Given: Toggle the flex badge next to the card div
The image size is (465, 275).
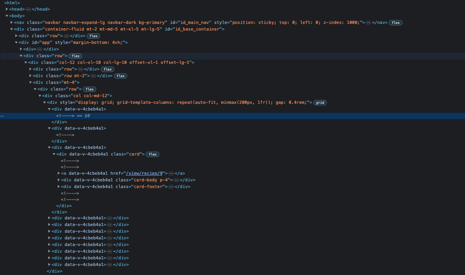Looking at the screenshot, I should click(x=152, y=154).
